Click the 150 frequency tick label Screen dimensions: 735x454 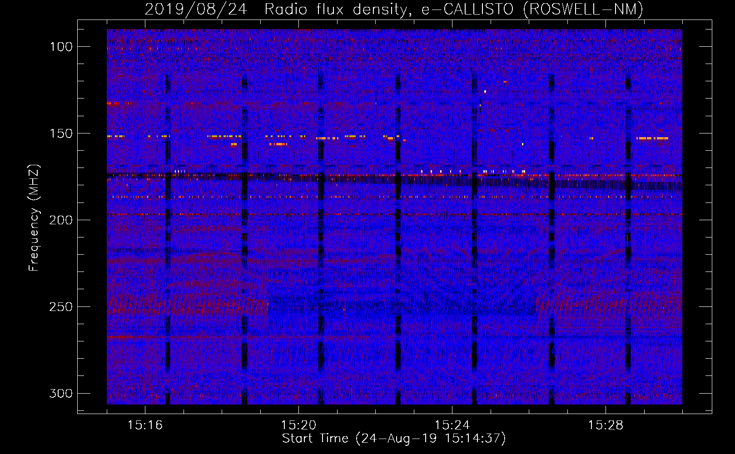tap(61, 133)
